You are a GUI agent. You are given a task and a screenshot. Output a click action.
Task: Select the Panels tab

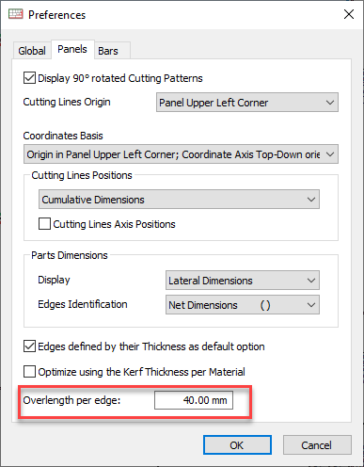click(72, 49)
